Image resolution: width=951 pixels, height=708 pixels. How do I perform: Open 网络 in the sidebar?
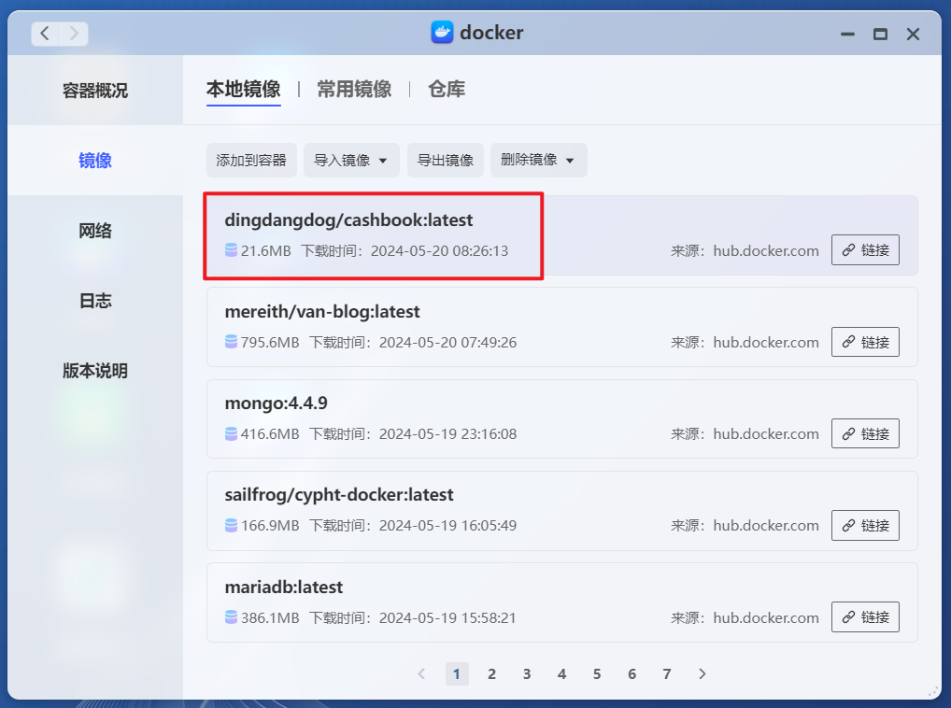[x=95, y=231]
